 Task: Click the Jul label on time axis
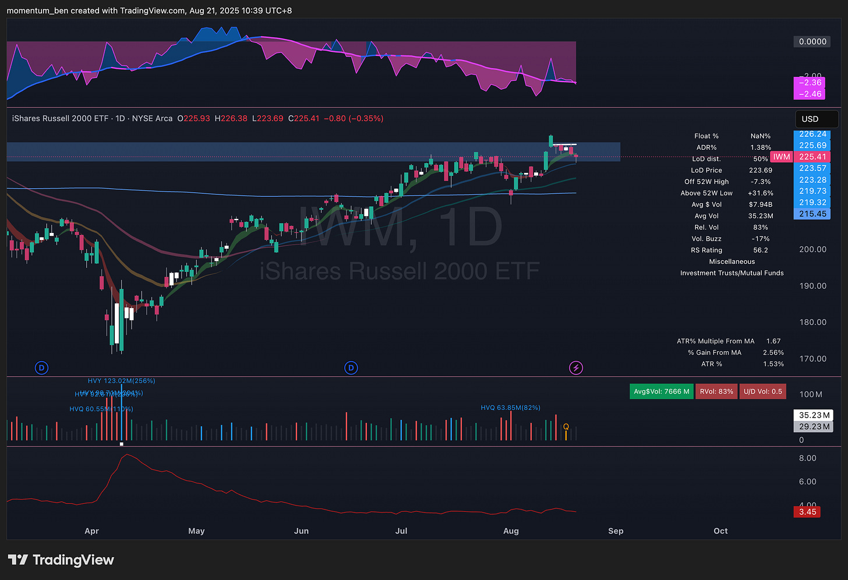[x=401, y=531]
